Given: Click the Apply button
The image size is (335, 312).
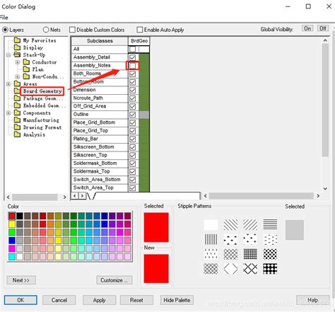Looking at the screenshot, I should [x=99, y=300].
